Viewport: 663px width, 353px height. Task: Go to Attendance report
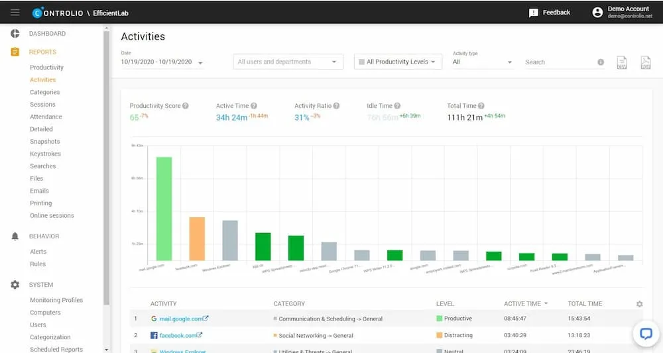click(x=46, y=117)
